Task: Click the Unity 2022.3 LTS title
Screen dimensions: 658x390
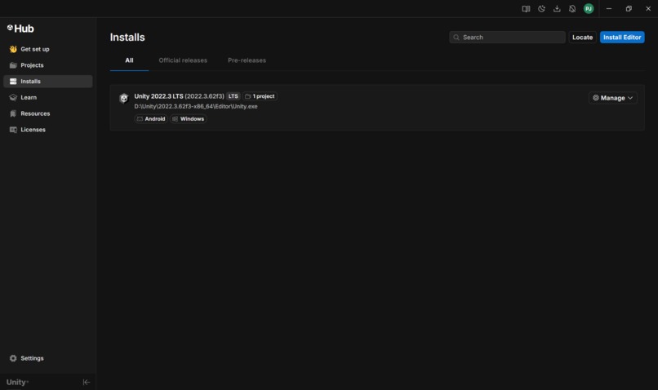Action: pos(158,96)
